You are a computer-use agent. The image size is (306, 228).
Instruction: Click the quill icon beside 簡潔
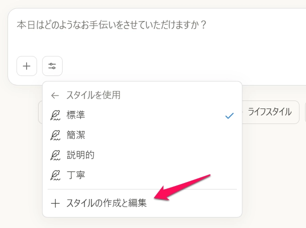[x=55, y=135]
